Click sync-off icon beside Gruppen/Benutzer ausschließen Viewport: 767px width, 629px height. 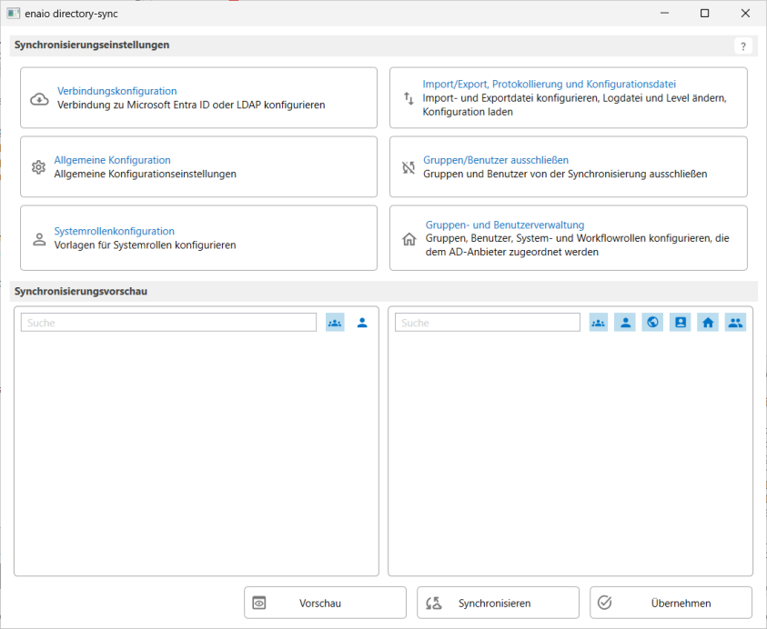tap(408, 167)
